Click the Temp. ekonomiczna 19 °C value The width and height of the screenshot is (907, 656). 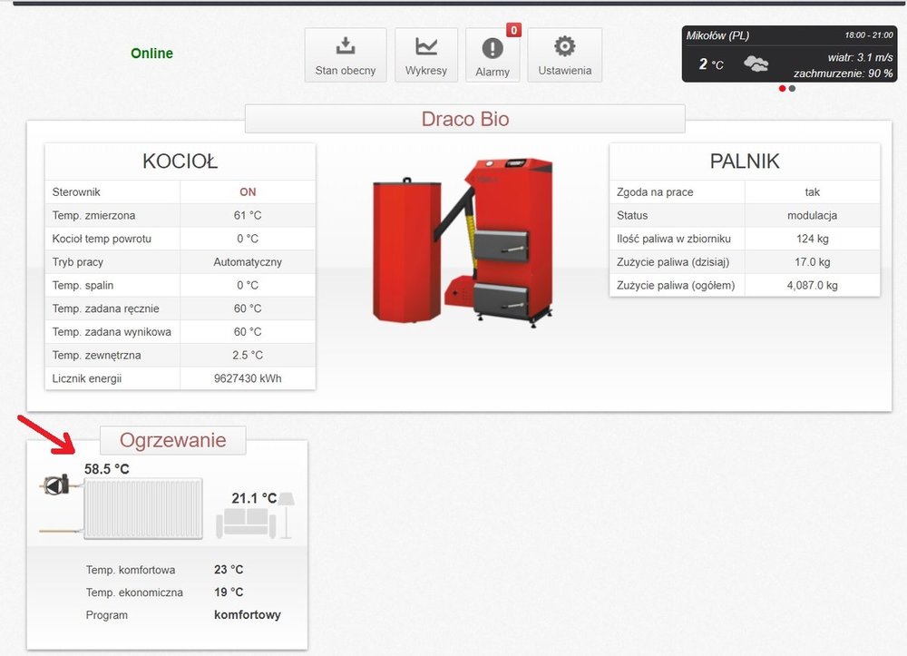[x=229, y=592]
